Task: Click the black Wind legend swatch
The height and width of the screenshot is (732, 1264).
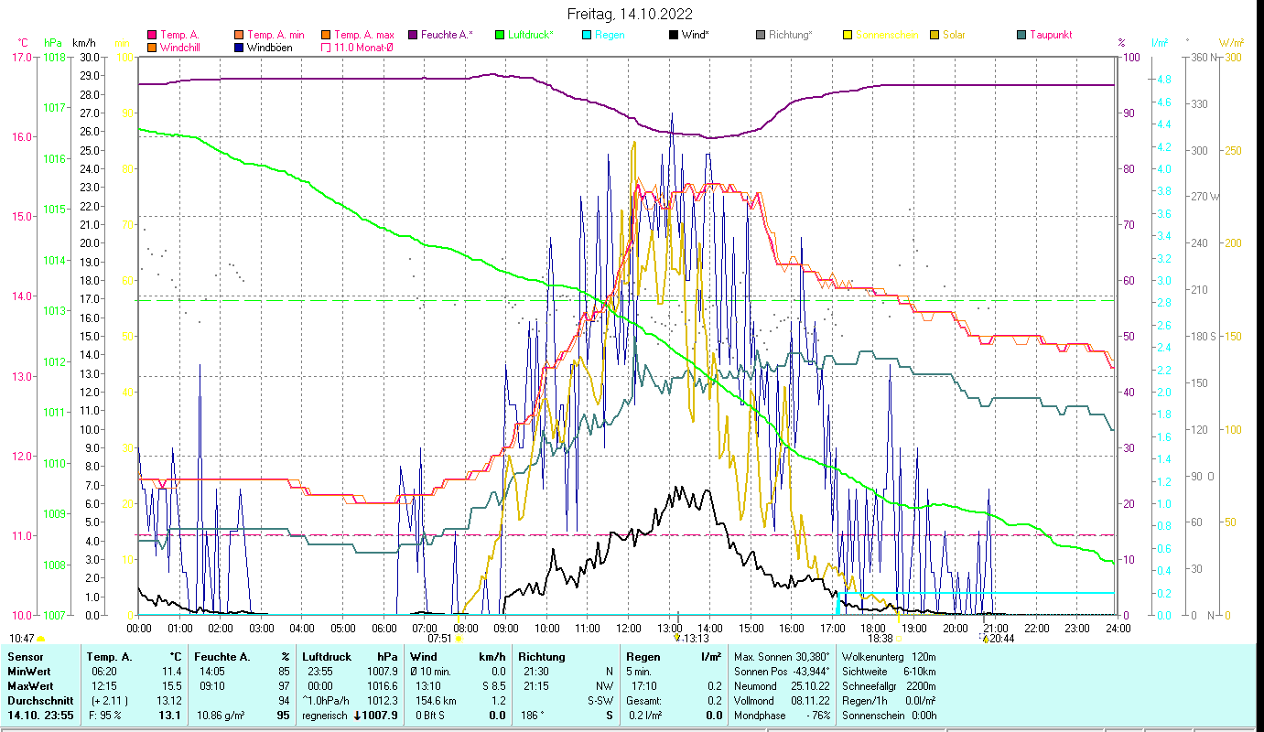Action: point(674,35)
